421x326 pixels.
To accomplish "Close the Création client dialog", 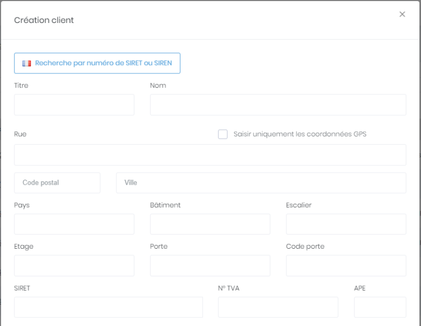I will pyautogui.click(x=402, y=14).
